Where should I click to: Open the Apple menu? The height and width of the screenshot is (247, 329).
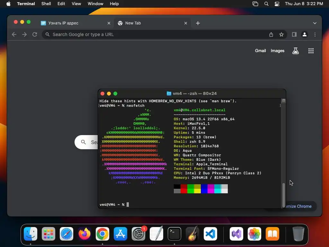pos(8,4)
